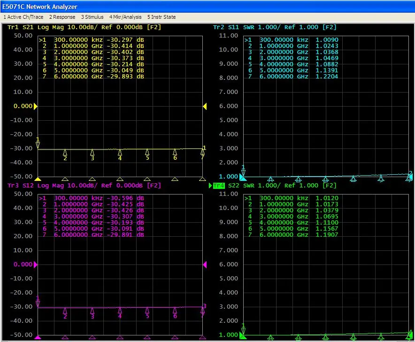415x342 pixels.
Task: Select marker 6 on the yellow S21 trace
Action: click(x=175, y=155)
